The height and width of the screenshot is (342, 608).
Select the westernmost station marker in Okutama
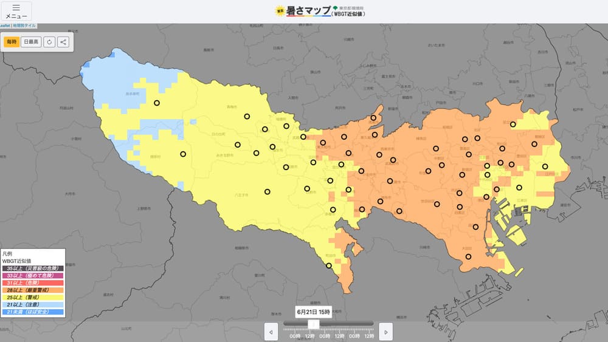(156, 104)
